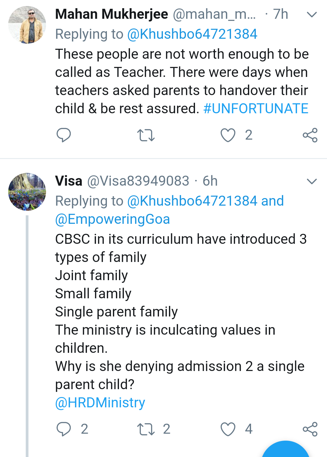The width and height of the screenshot is (327, 457).
Task: Open @HRDMinistry mention link
Action: pyautogui.click(x=100, y=402)
